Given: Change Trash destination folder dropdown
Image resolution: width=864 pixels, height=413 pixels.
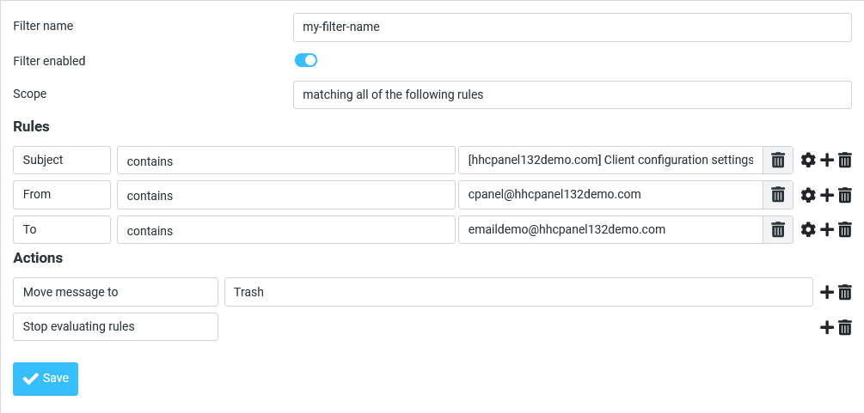Looking at the screenshot, I should click(518, 292).
